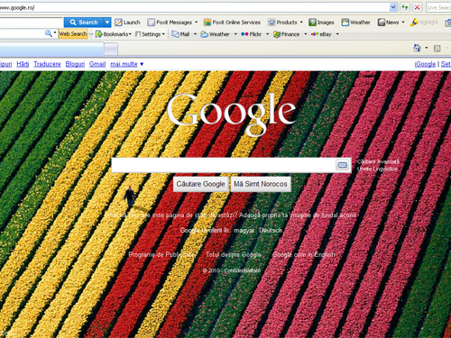Open the Settings toolbar menu
The width and height of the screenshot is (451, 338).
150,34
